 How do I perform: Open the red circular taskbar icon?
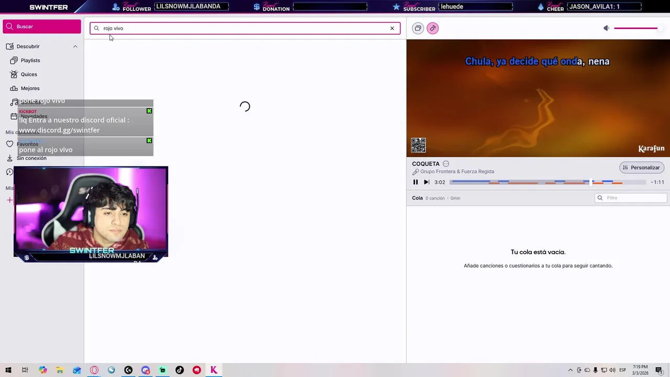(197, 370)
